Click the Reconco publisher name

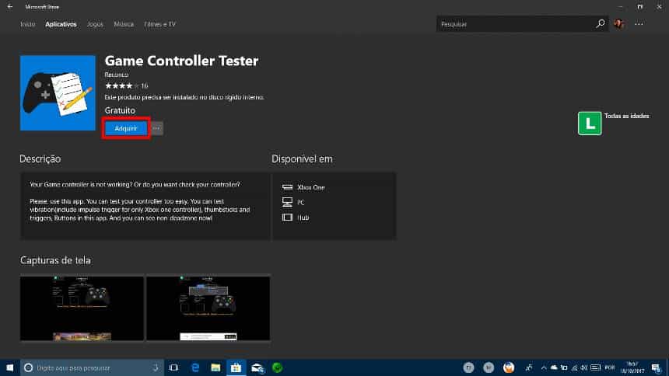(x=117, y=75)
